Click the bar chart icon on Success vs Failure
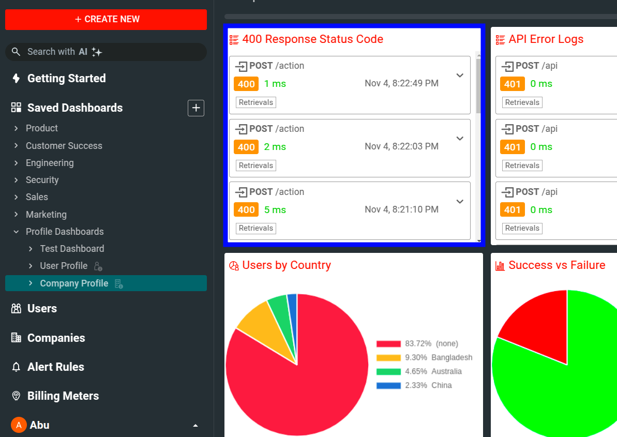The height and width of the screenshot is (437, 617). click(x=500, y=265)
